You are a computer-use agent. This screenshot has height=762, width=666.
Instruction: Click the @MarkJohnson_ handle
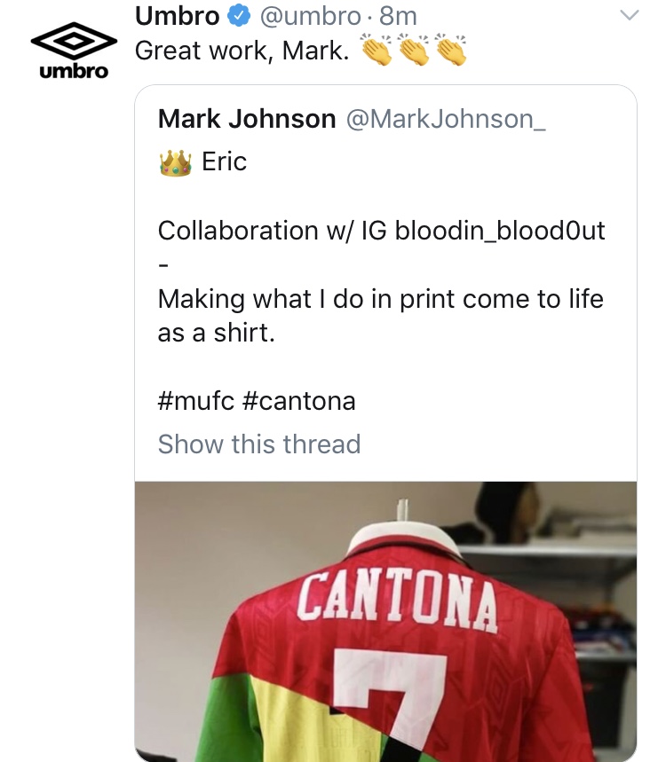(x=445, y=119)
